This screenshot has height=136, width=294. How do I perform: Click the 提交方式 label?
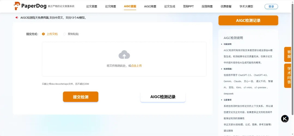coord(32,34)
